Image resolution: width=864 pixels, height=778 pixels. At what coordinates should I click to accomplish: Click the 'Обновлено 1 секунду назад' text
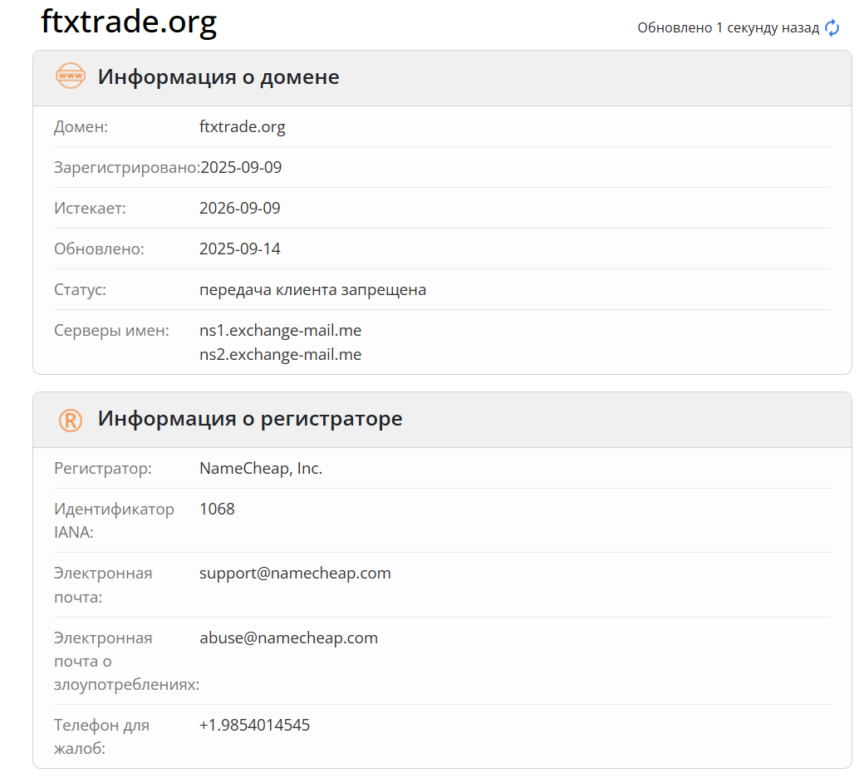(727, 27)
